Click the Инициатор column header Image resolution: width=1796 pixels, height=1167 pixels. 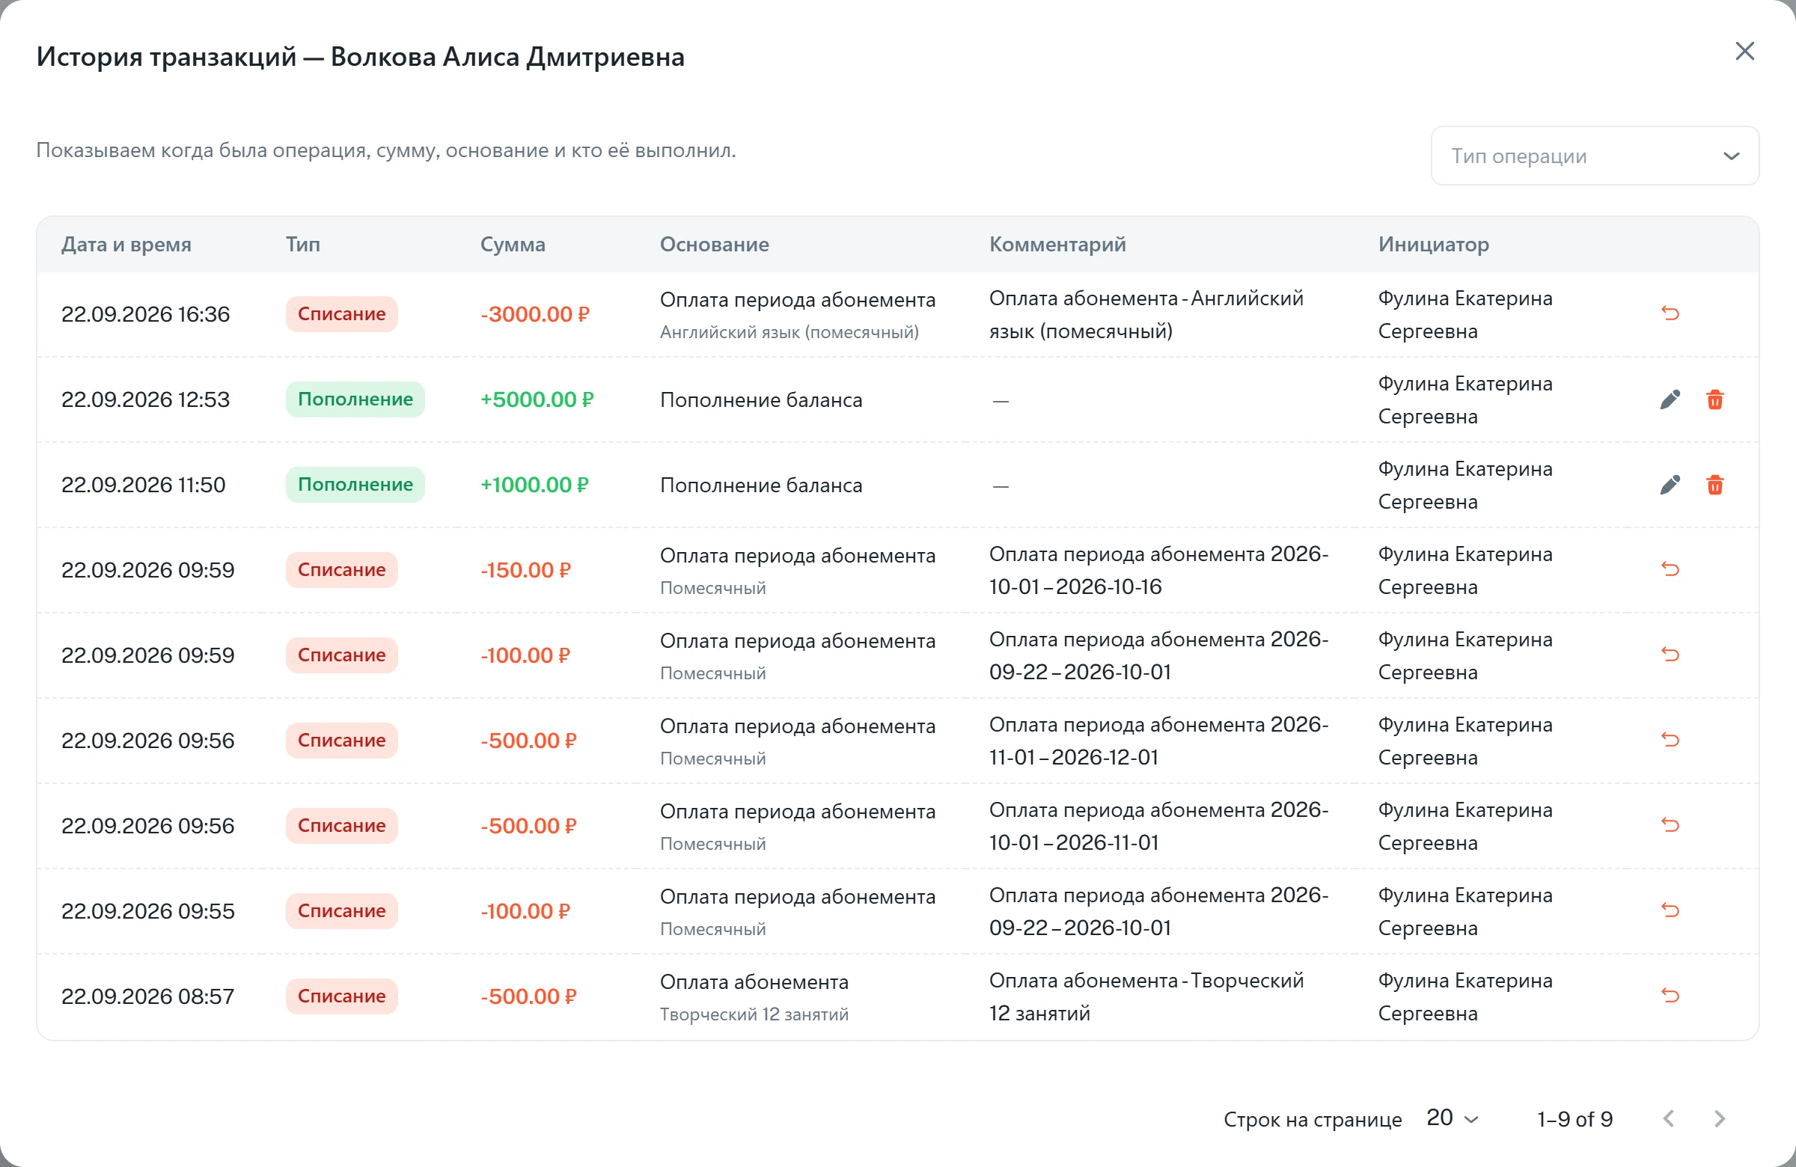pos(1433,245)
